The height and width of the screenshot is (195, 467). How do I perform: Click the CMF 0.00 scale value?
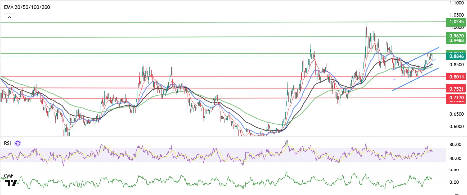454,182
